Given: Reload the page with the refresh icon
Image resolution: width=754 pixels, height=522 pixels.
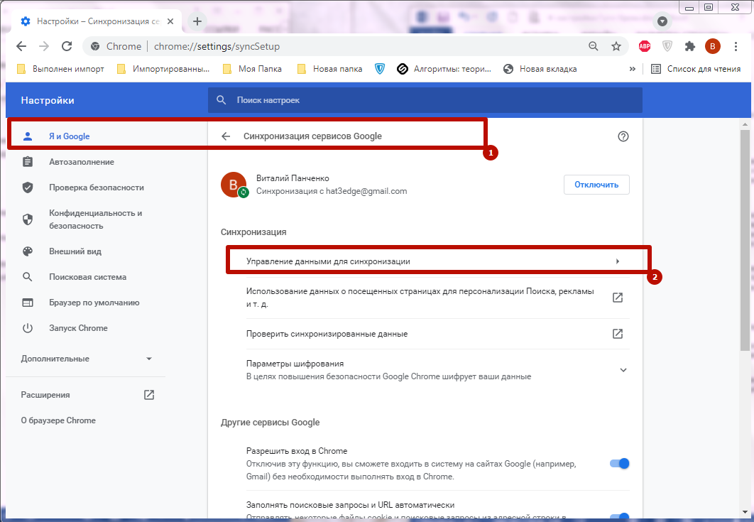Looking at the screenshot, I should point(67,46).
